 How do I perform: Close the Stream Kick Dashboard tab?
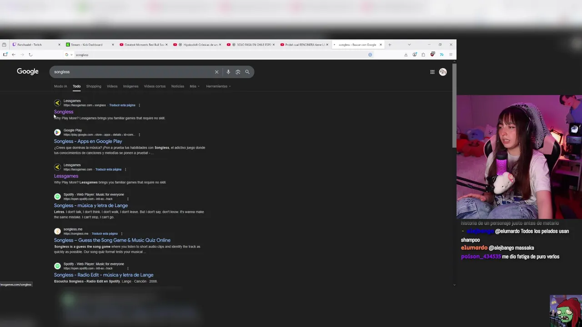(113, 45)
